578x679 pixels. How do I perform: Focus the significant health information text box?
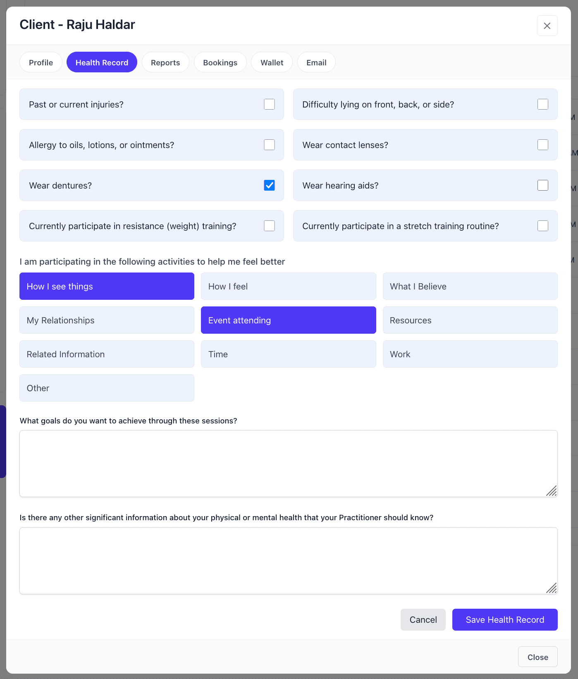click(x=288, y=560)
